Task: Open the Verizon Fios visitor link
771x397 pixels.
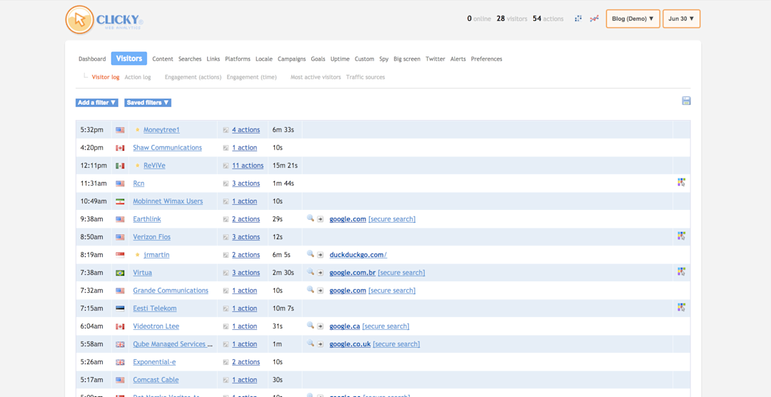Action: pos(152,237)
